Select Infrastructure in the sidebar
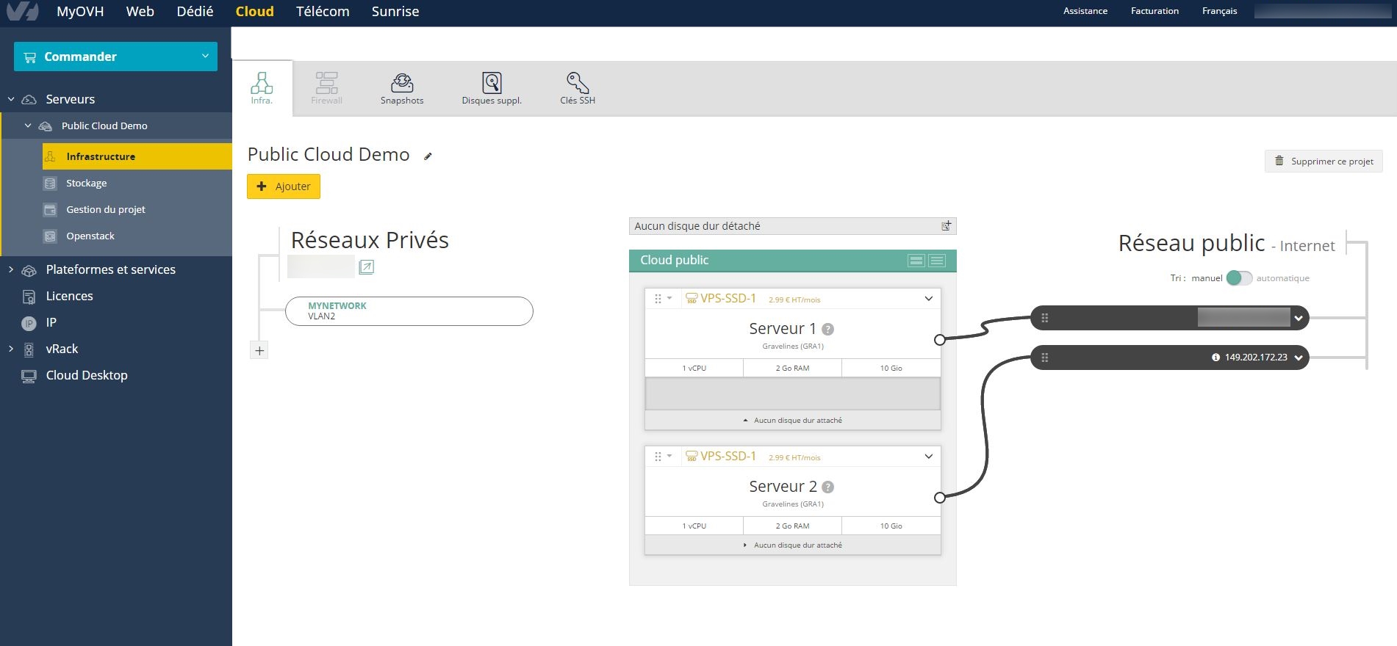 coord(137,156)
